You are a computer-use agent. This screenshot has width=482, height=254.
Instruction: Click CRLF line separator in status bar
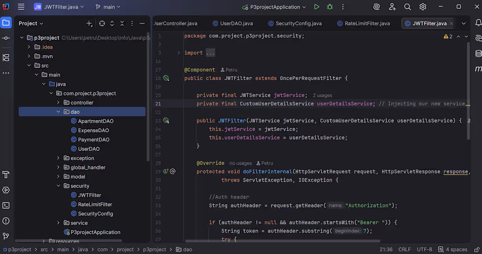404,249
